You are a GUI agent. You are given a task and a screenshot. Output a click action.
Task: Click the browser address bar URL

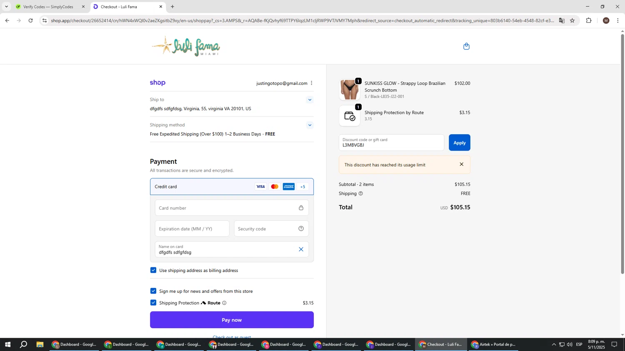(302, 20)
